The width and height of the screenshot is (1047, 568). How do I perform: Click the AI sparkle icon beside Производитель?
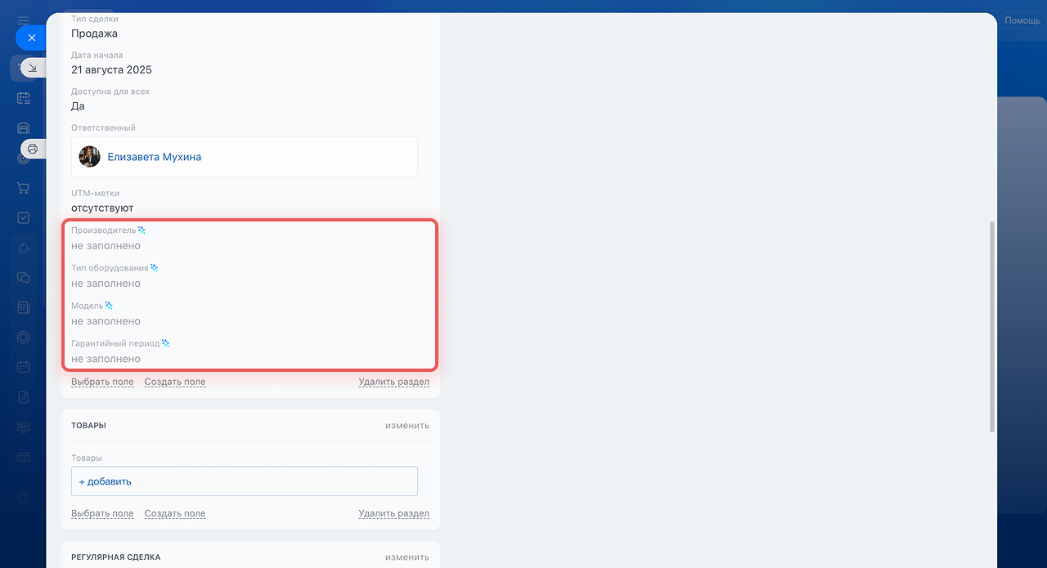point(142,230)
